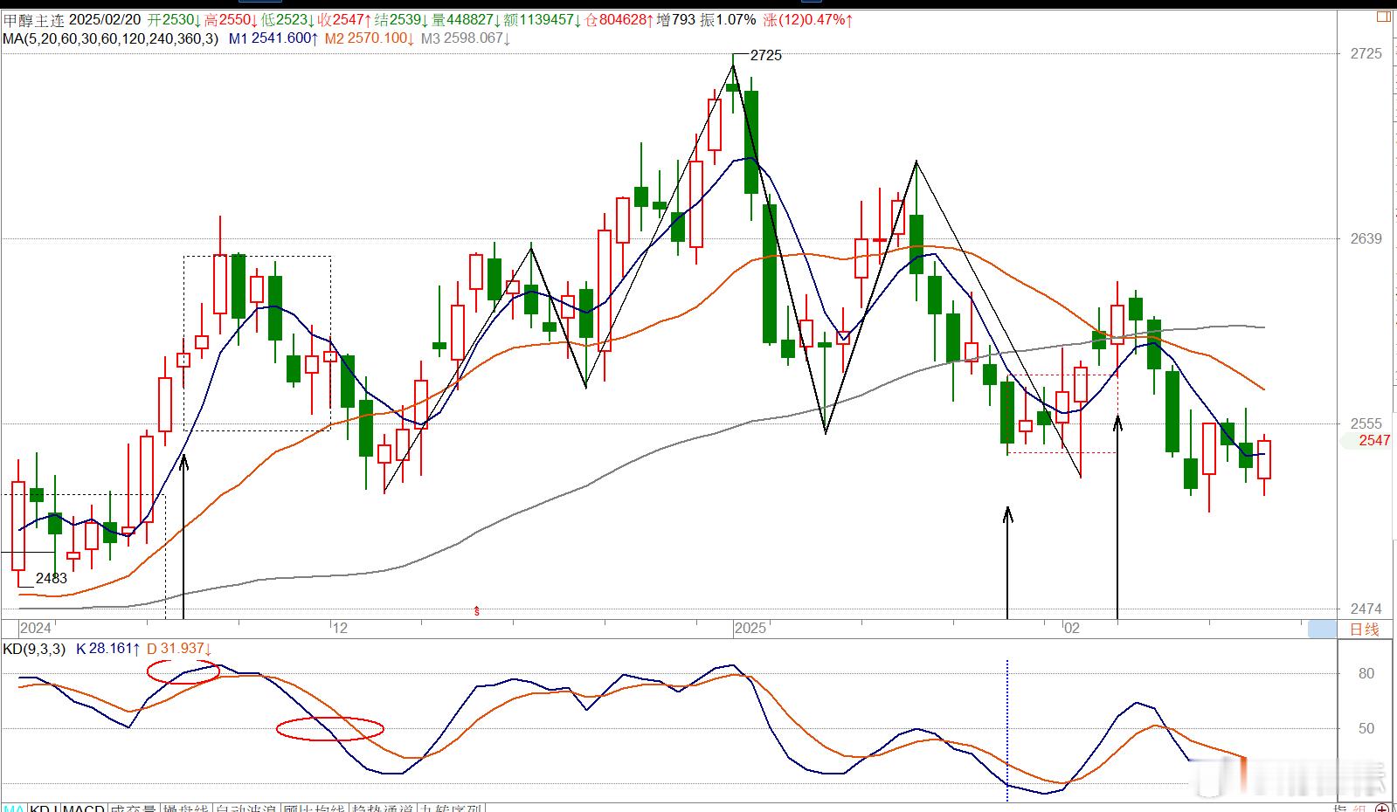Click the 2639 price axis label
The height and width of the screenshot is (812, 1397).
tap(1366, 239)
